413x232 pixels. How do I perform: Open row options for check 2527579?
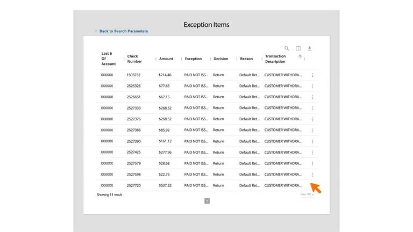pos(312,163)
